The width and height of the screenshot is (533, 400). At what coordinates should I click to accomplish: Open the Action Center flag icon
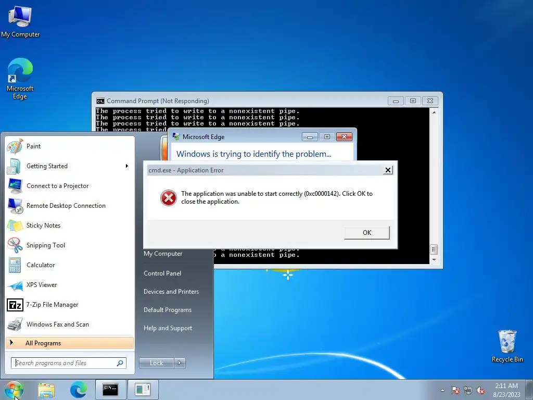[x=455, y=390]
